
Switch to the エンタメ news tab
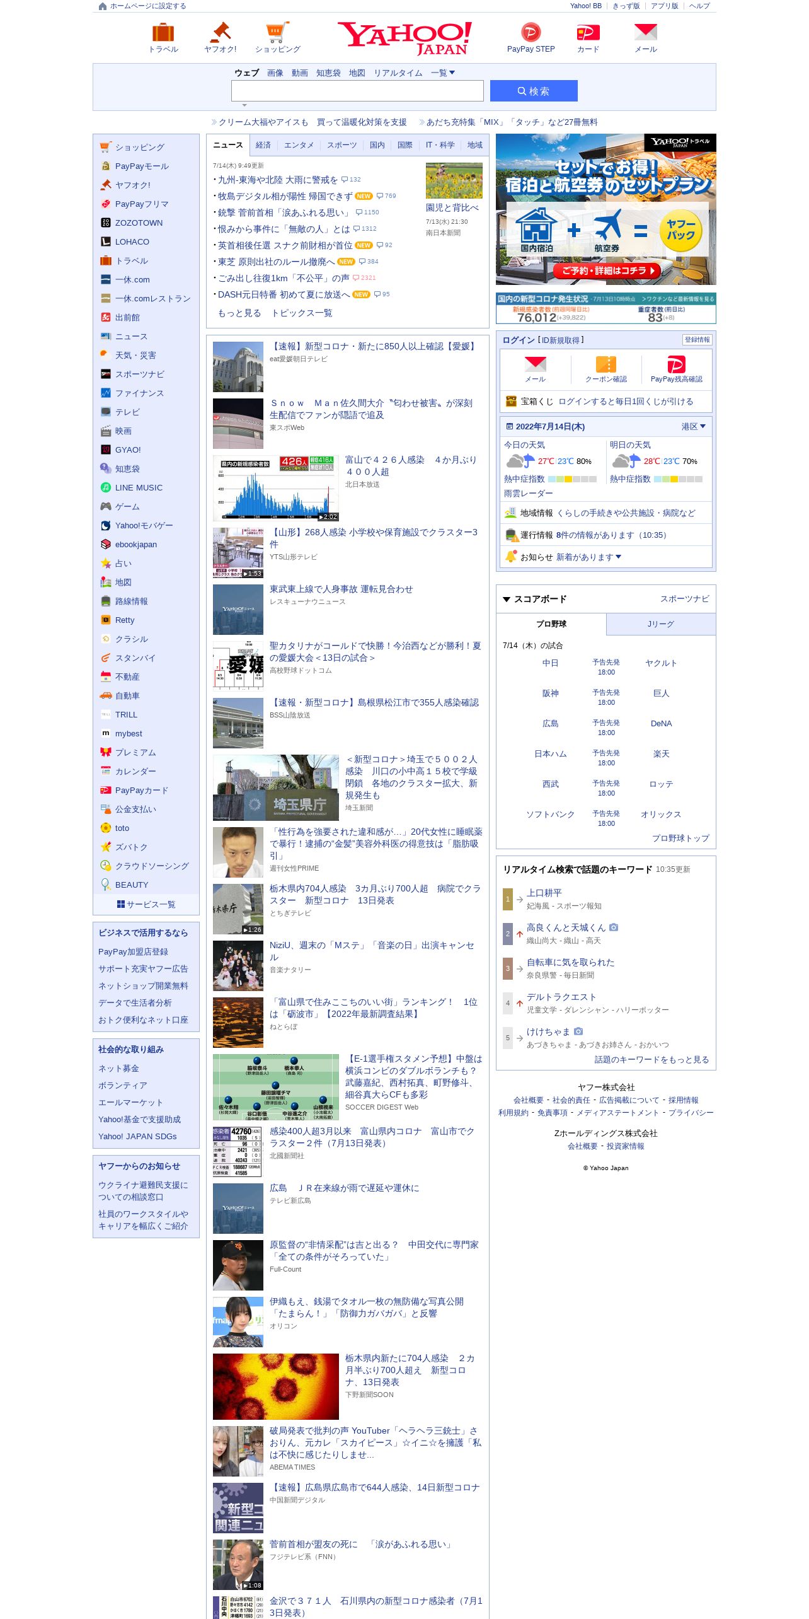(x=299, y=145)
